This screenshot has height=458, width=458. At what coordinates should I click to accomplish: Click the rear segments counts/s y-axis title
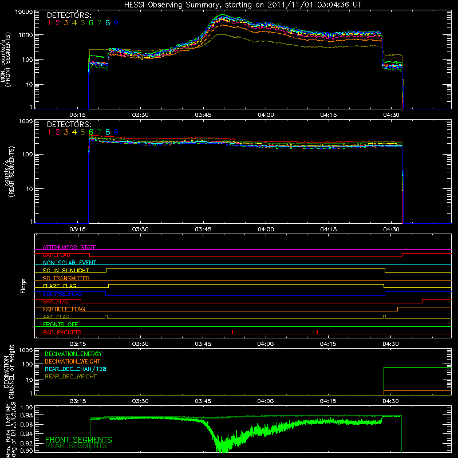10,172
